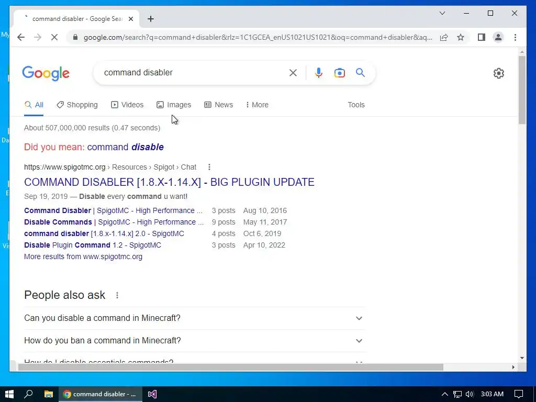The image size is (536, 402).
Task: Close the command disabler tab
Action: pos(130,19)
